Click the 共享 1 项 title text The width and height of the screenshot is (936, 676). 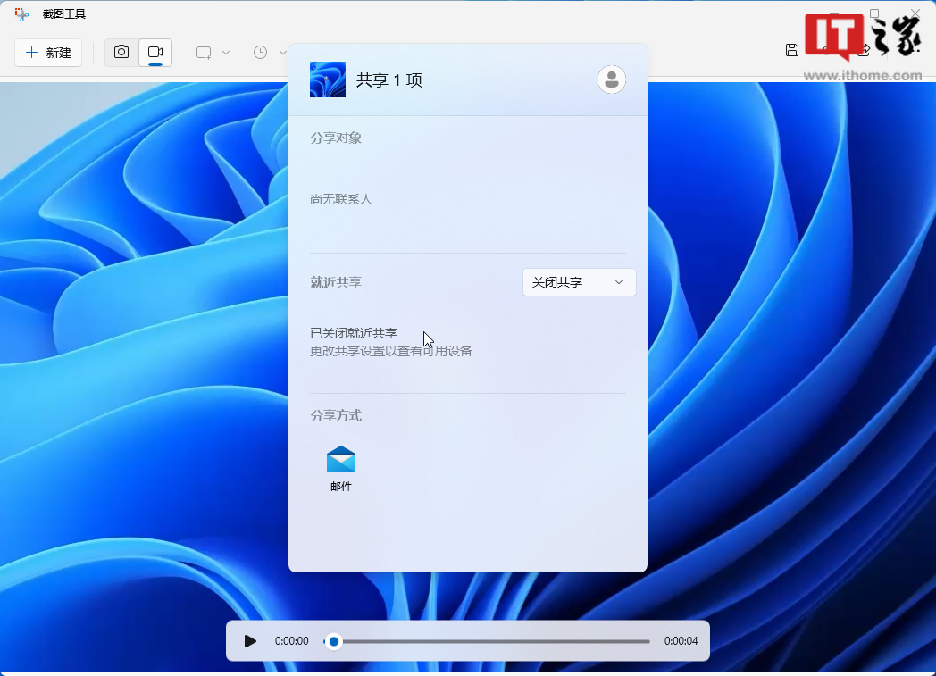[389, 80]
